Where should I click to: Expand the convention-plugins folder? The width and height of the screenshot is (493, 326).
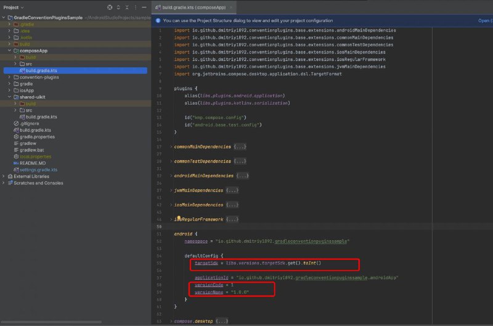click(x=9, y=77)
